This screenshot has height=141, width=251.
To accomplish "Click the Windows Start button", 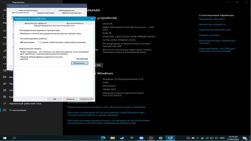I will point(5,138).
